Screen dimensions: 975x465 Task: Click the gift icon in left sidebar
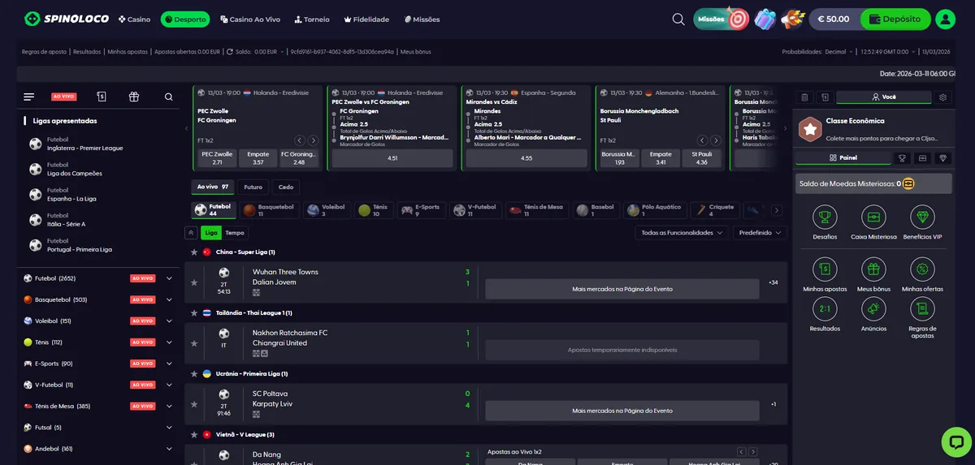[x=134, y=97]
